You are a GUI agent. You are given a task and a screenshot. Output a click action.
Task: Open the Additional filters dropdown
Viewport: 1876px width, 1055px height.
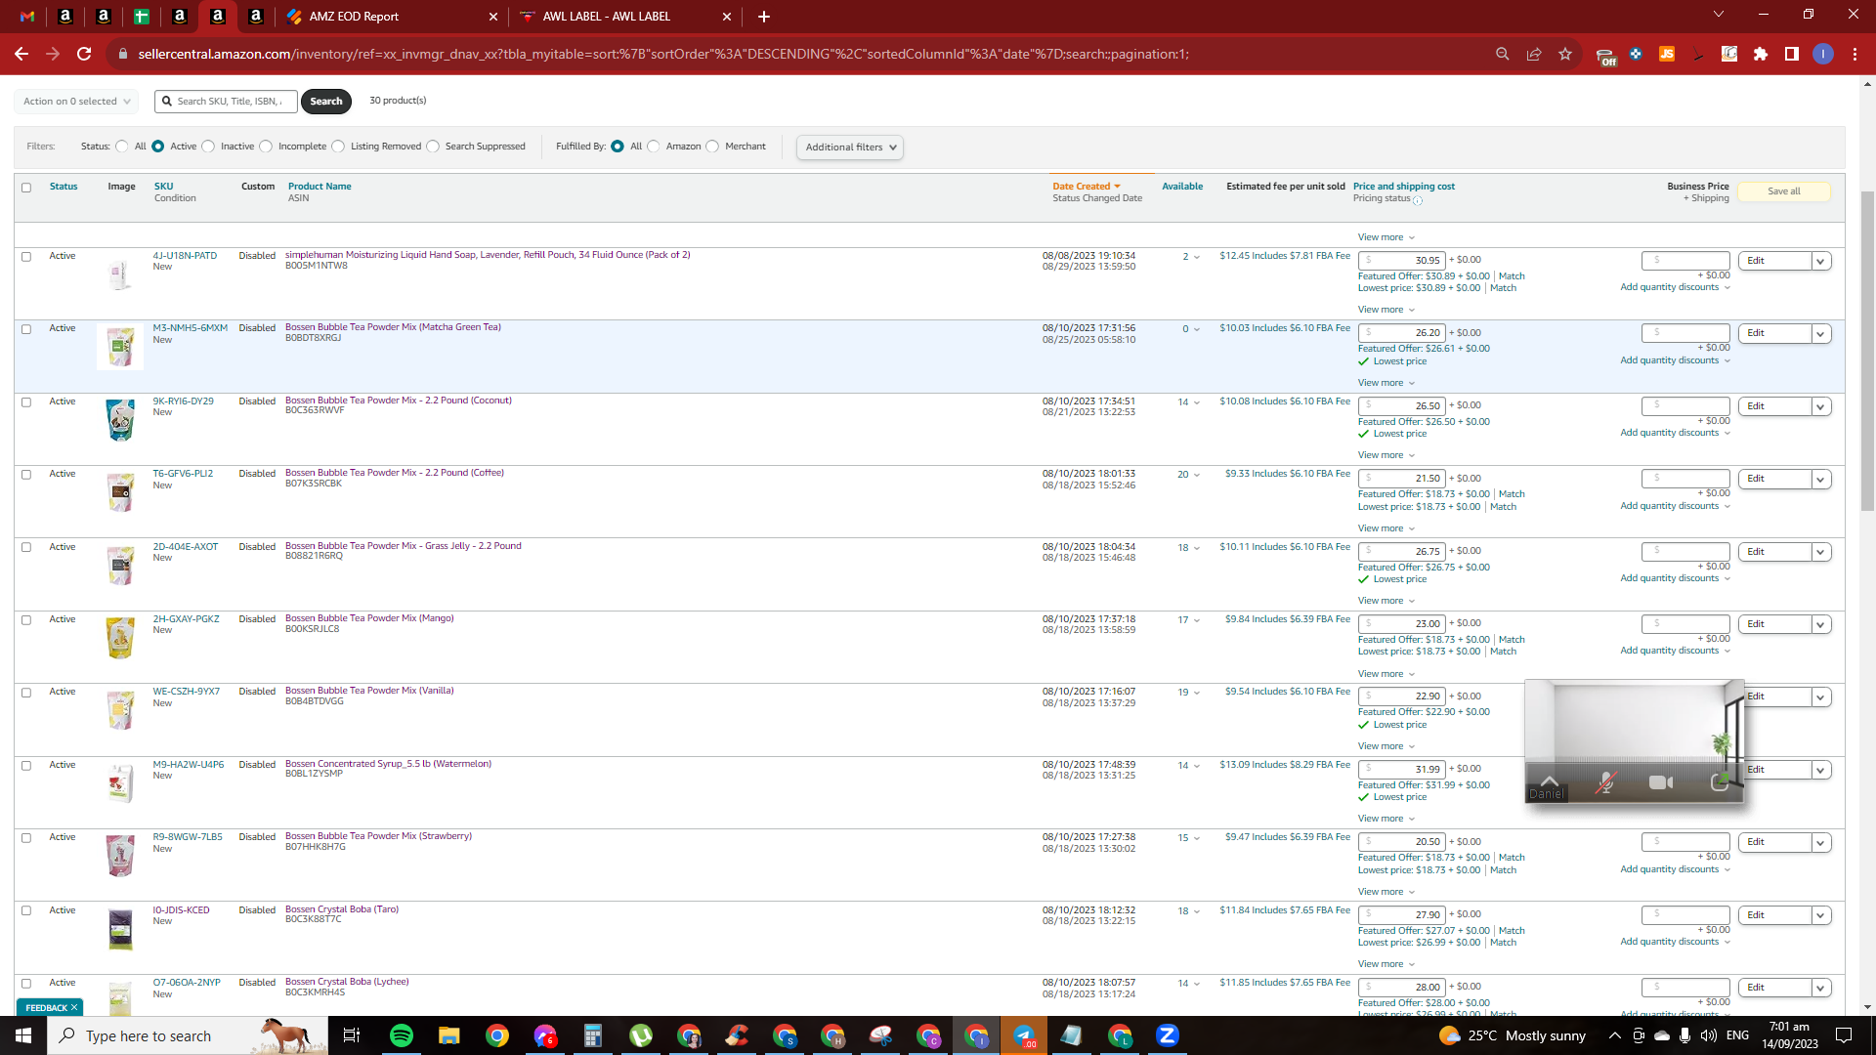coord(850,148)
